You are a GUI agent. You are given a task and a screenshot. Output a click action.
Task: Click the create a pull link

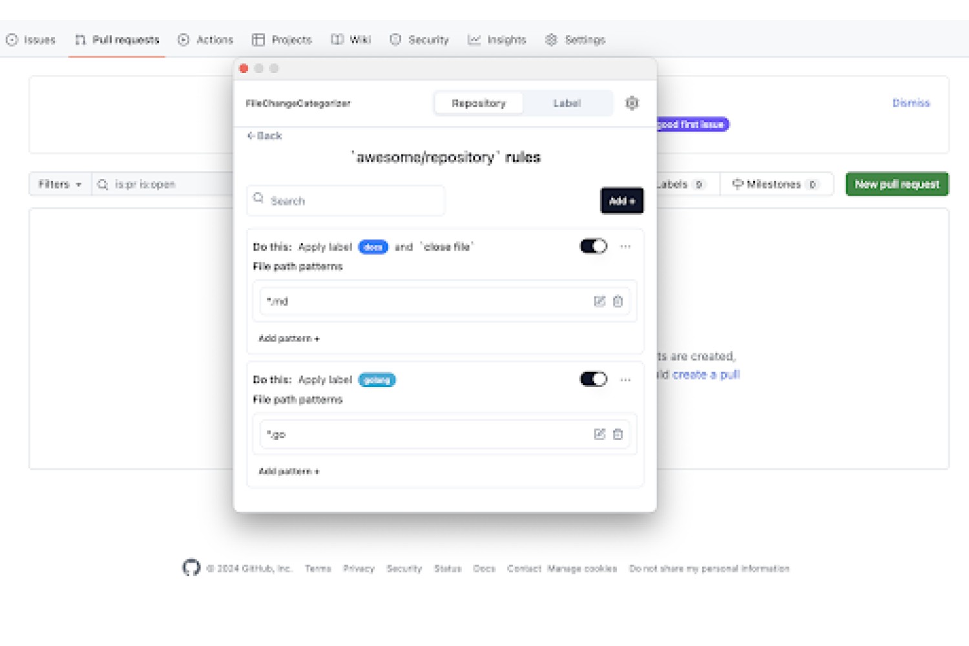coord(706,375)
